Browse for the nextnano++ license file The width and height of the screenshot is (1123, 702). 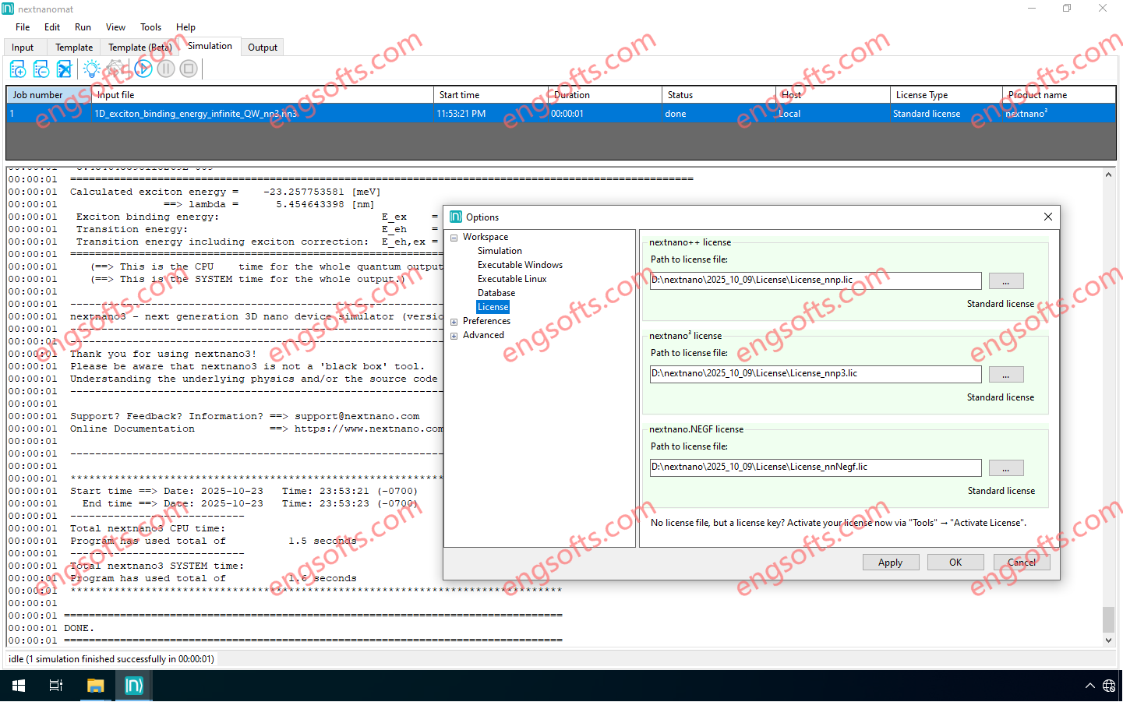coord(1005,281)
